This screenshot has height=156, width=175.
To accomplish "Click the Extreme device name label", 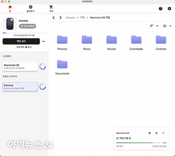I will click(24, 21).
